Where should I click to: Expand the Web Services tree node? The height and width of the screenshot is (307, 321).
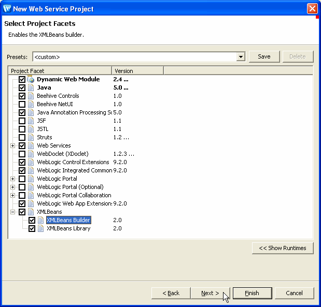(x=12, y=145)
